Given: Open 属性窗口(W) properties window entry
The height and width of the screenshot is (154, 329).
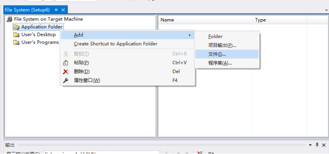Looking at the screenshot, I should 127,80.
